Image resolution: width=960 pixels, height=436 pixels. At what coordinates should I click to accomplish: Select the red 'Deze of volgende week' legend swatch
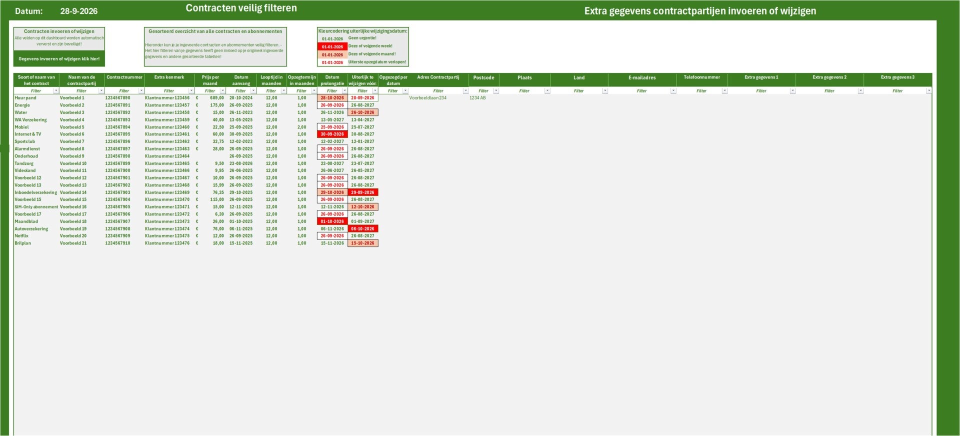tap(332, 46)
